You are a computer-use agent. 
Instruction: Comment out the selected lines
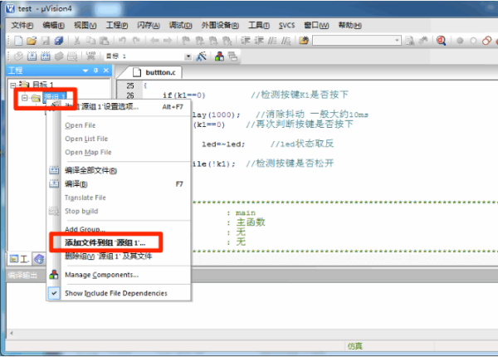click(272, 41)
